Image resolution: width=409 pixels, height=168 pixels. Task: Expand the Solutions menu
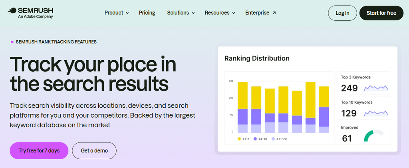coord(181,13)
